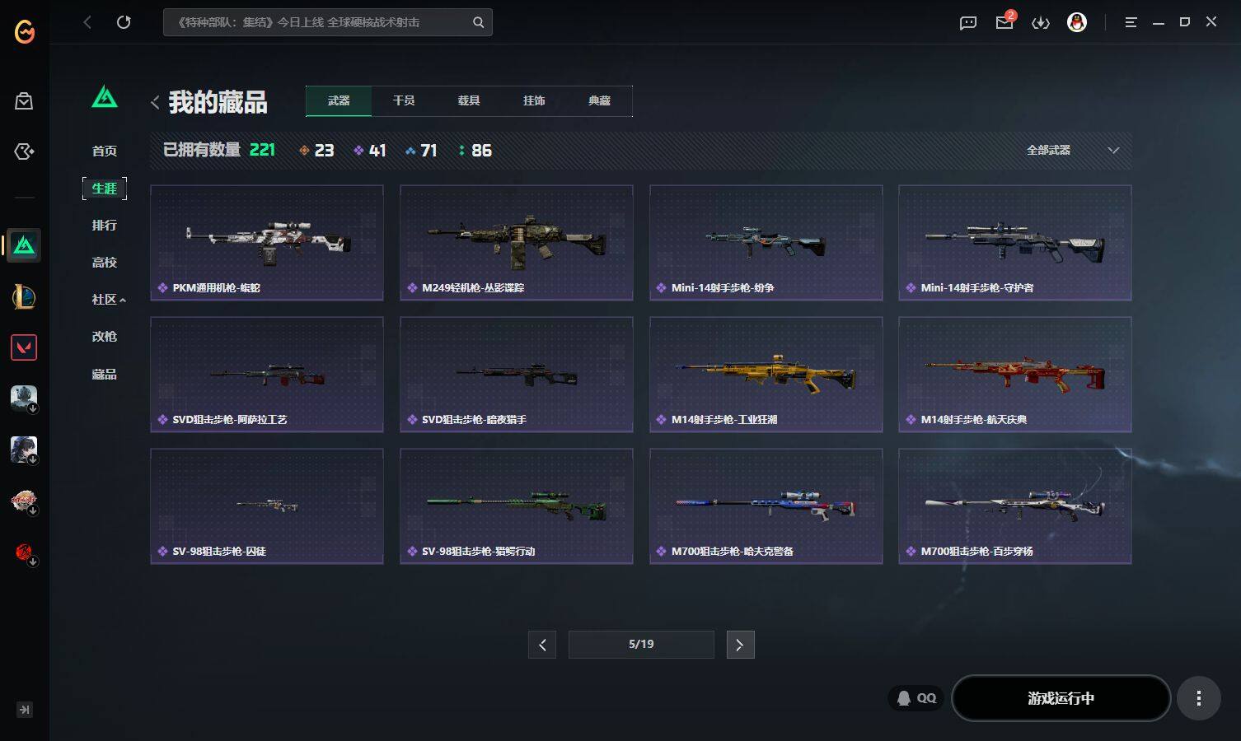Open the SVD狙击步枪-阿萨拉工艺 card
The width and height of the screenshot is (1241, 741).
point(267,375)
